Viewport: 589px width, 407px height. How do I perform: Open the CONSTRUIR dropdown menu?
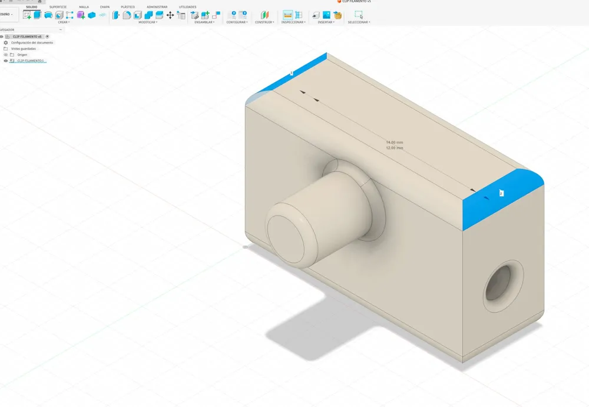264,22
